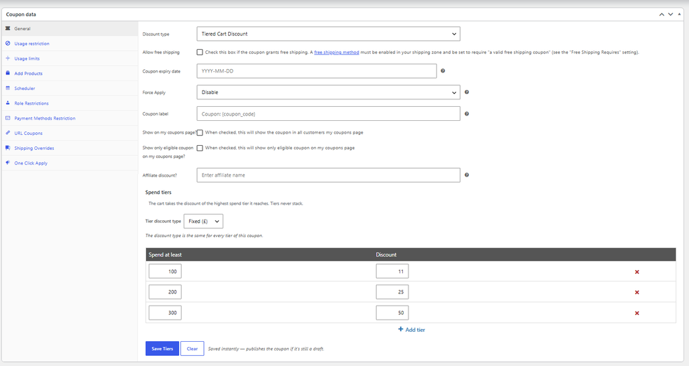Click the Affiliate discount name field
689x366 pixels.
(x=328, y=175)
